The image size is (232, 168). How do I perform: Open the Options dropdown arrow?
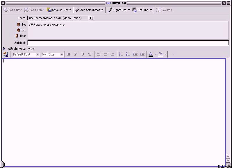point(151,10)
